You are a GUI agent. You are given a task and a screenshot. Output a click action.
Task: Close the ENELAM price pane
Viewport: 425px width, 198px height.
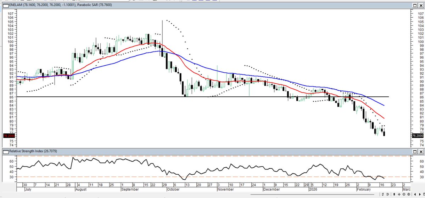(421, 5)
